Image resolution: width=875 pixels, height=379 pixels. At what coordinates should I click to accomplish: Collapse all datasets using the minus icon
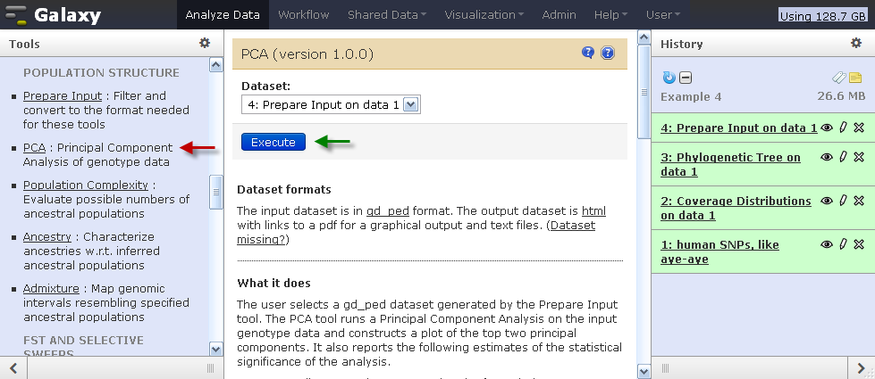tap(686, 78)
